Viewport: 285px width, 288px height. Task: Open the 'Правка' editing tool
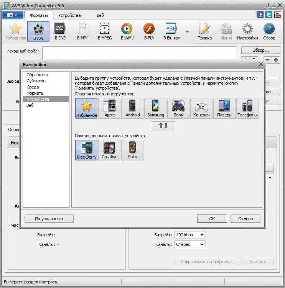tap(204, 31)
